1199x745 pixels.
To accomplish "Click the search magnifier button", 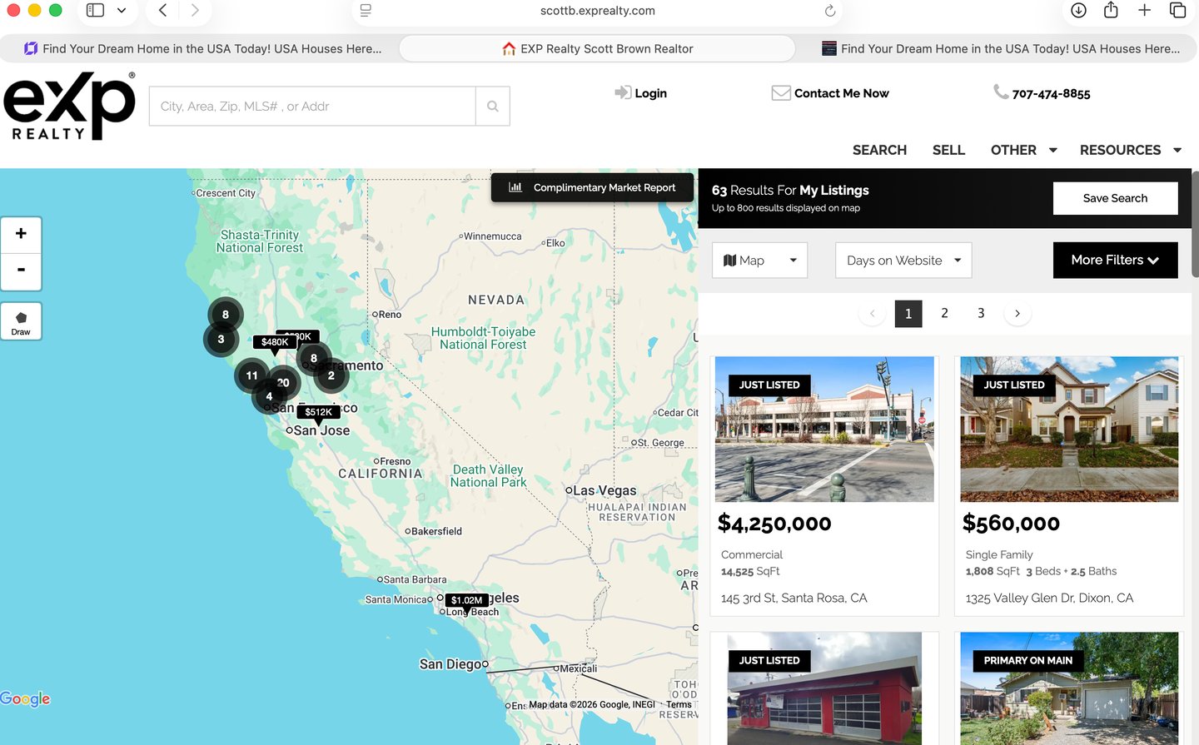I will pos(493,107).
